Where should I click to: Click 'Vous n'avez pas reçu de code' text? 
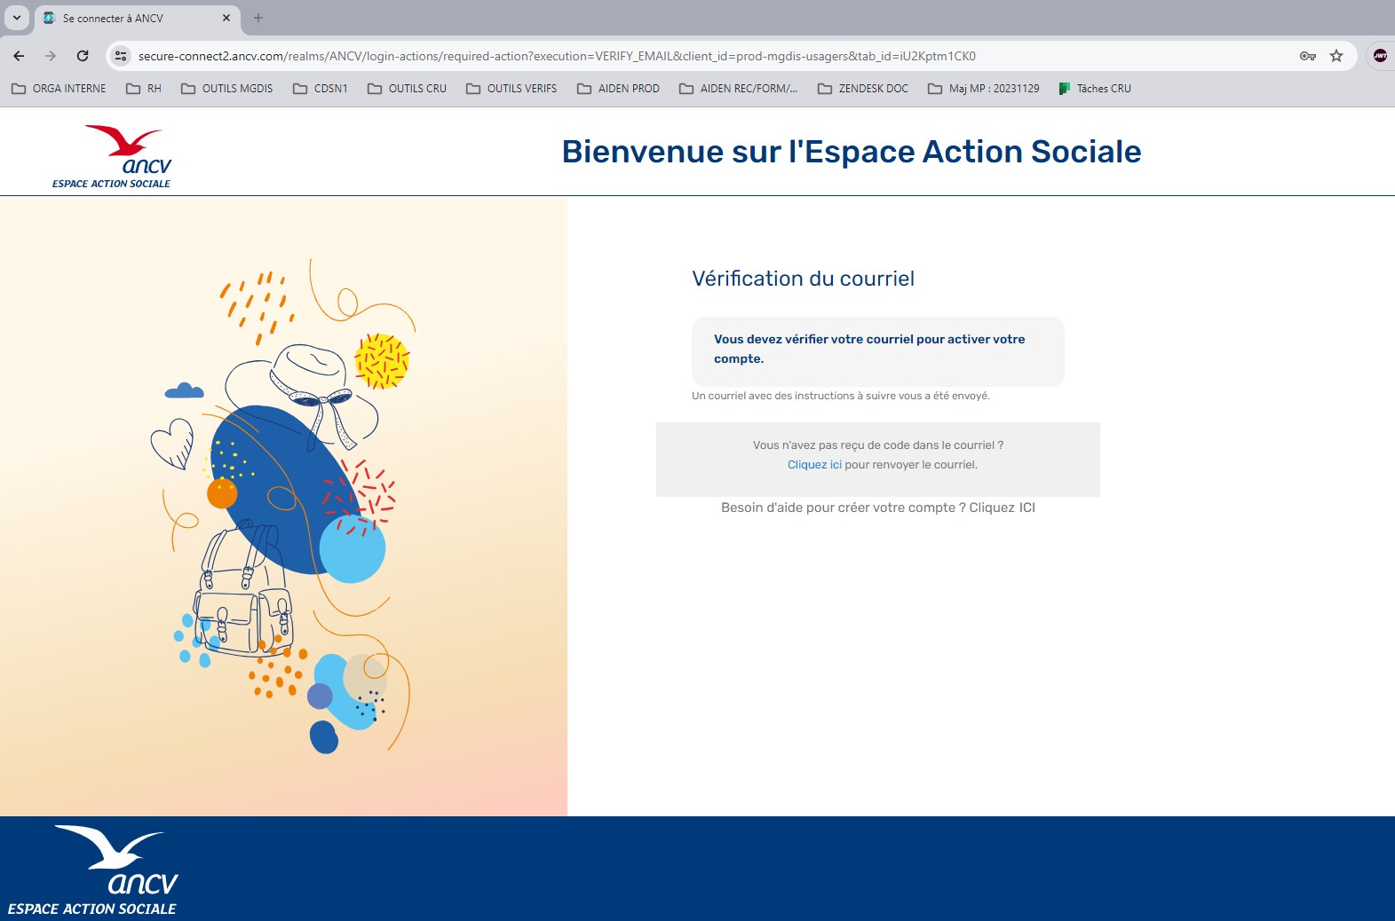coord(878,445)
